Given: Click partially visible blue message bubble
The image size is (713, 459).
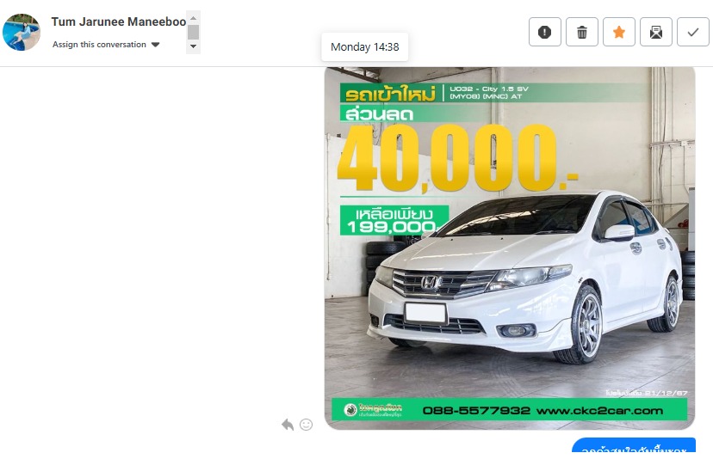Looking at the screenshot, I should coord(634,445).
